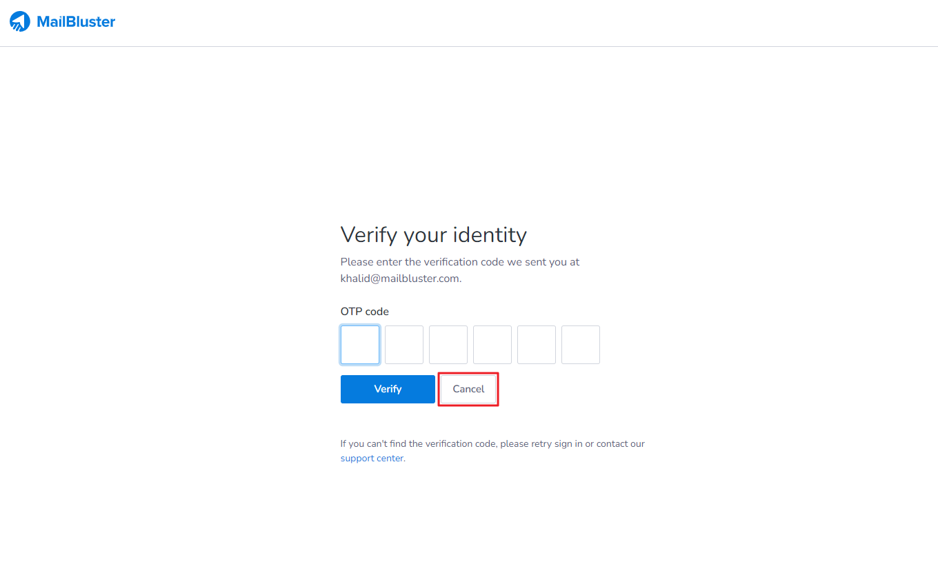Click the "Verify your identity" heading
This screenshot has width=938, height=582.
pos(433,235)
